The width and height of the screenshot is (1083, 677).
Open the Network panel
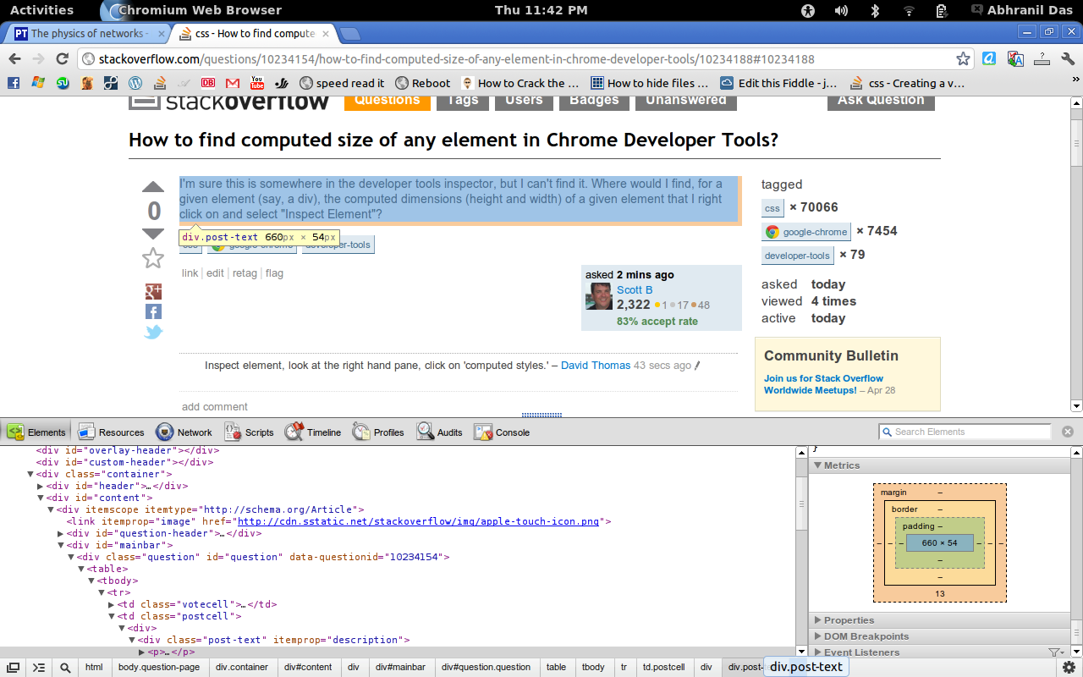pos(184,432)
